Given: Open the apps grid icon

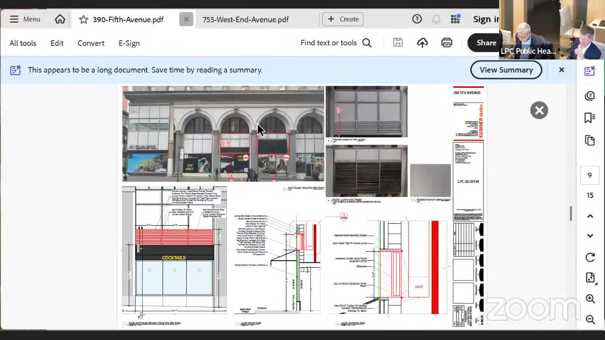Looking at the screenshot, I should (455, 19).
